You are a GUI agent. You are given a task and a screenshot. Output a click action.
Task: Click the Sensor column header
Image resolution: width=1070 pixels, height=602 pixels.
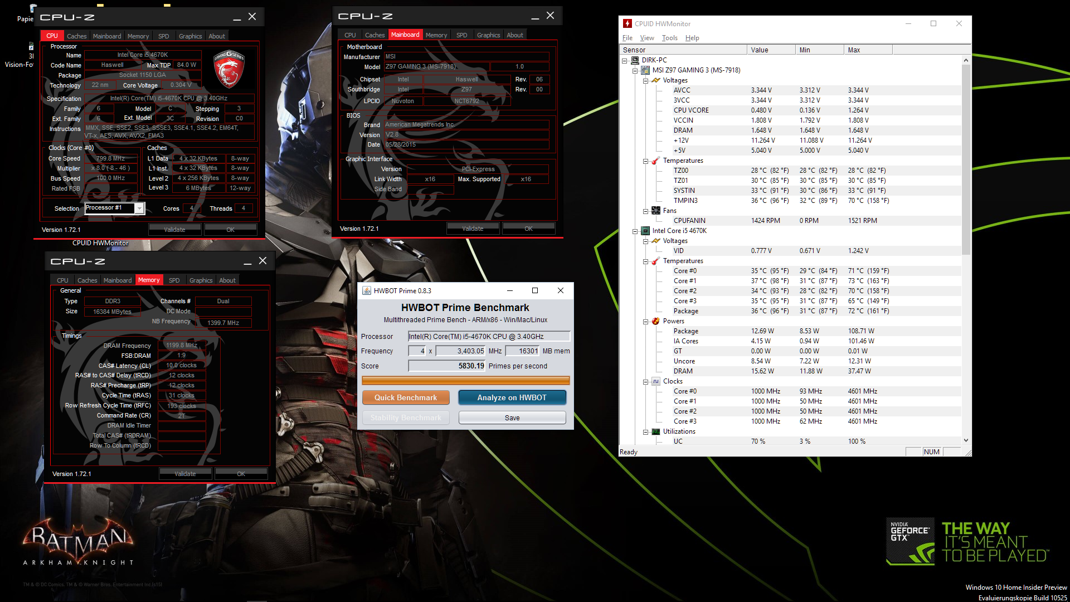click(683, 50)
